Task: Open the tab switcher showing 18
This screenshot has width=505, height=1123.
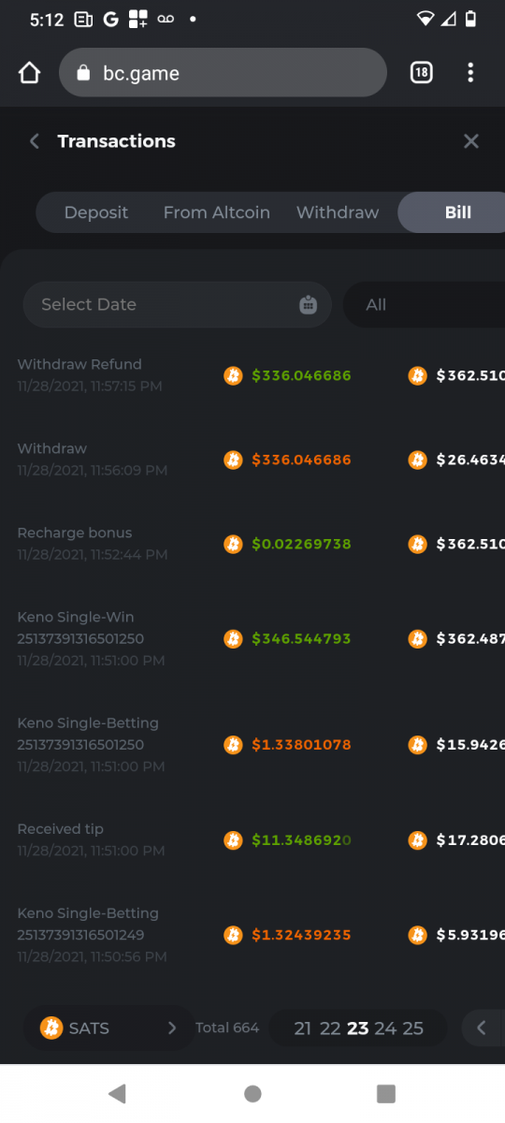Action: pyautogui.click(x=422, y=73)
